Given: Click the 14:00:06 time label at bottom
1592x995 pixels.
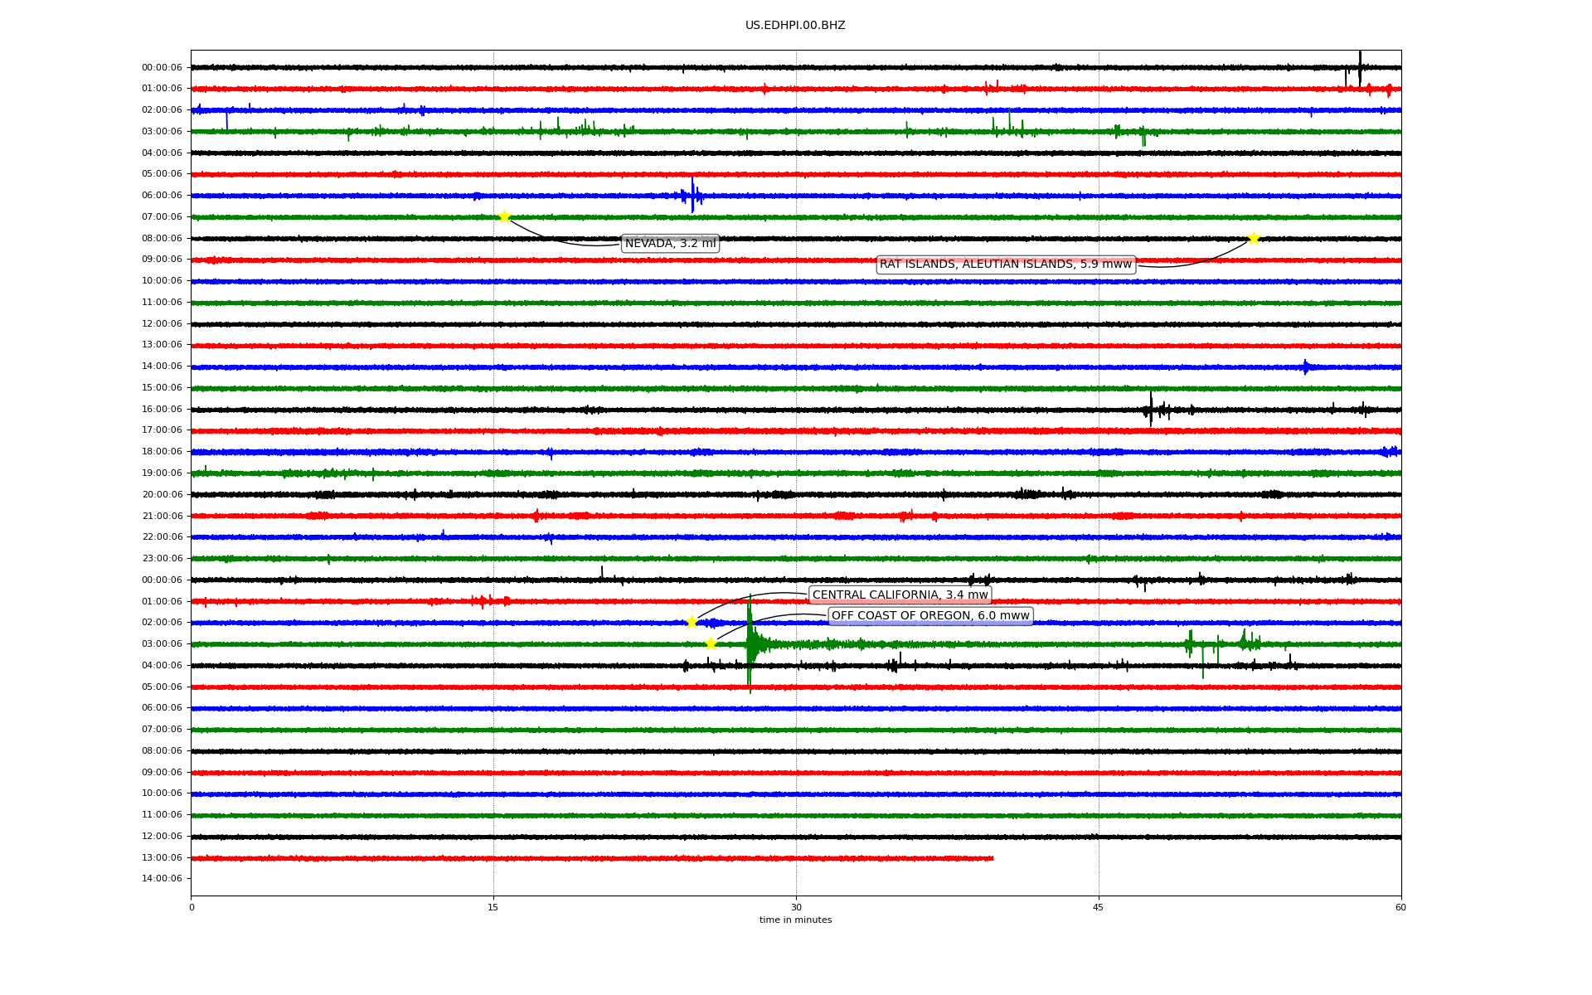Looking at the screenshot, I should (162, 879).
